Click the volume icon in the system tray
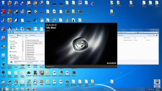Screen dimensions: 162x91 pyautogui.click(x=153, y=89)
